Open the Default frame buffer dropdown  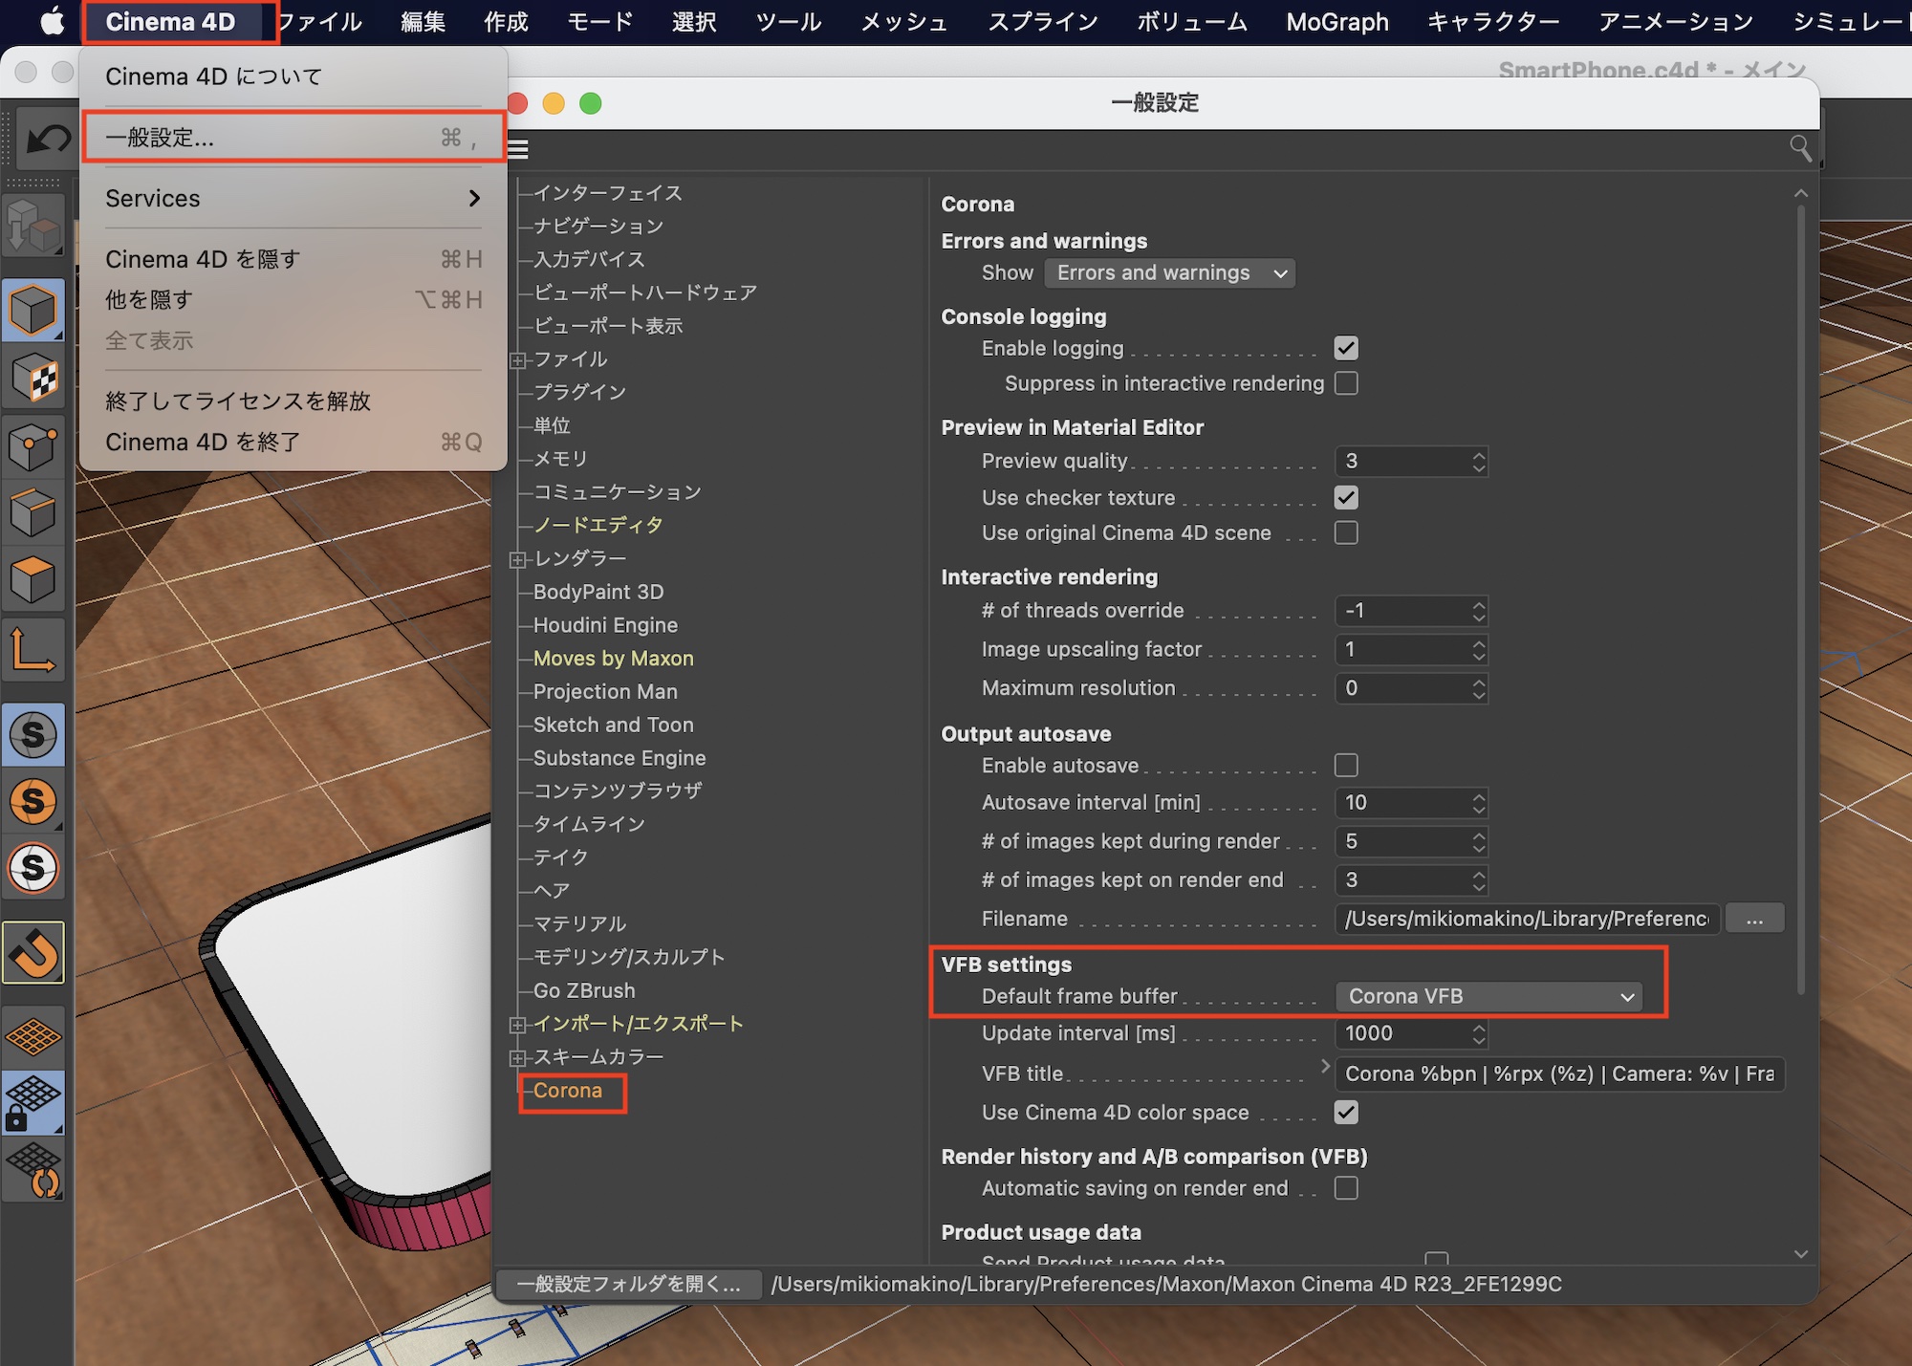[x=1488, y=997]
